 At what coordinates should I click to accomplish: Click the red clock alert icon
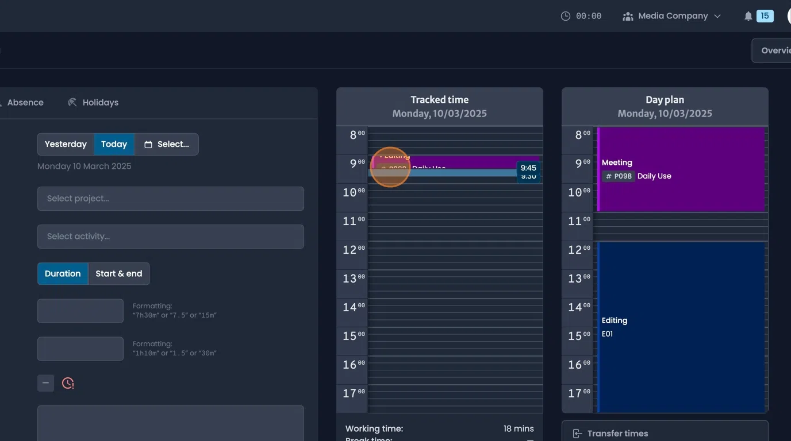pyautogui.click(x=68, y=382)
